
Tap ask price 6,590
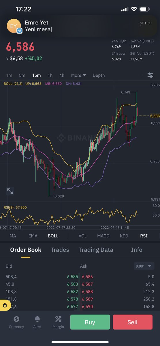pos(87,307)
